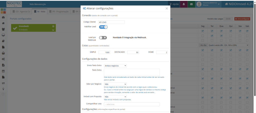
Task: Open the Imóvel com Proposta dropdown
Action: pyautogui.click(x=115, y=97)
